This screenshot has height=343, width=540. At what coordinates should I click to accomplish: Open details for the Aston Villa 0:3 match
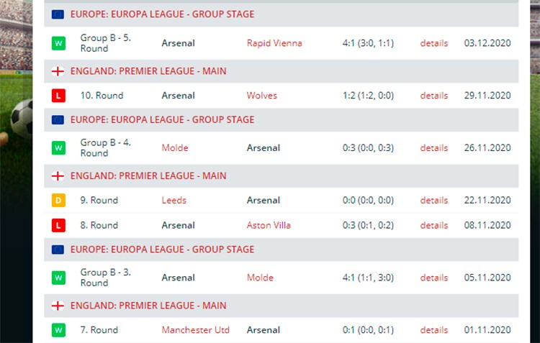tap(434, 226)
